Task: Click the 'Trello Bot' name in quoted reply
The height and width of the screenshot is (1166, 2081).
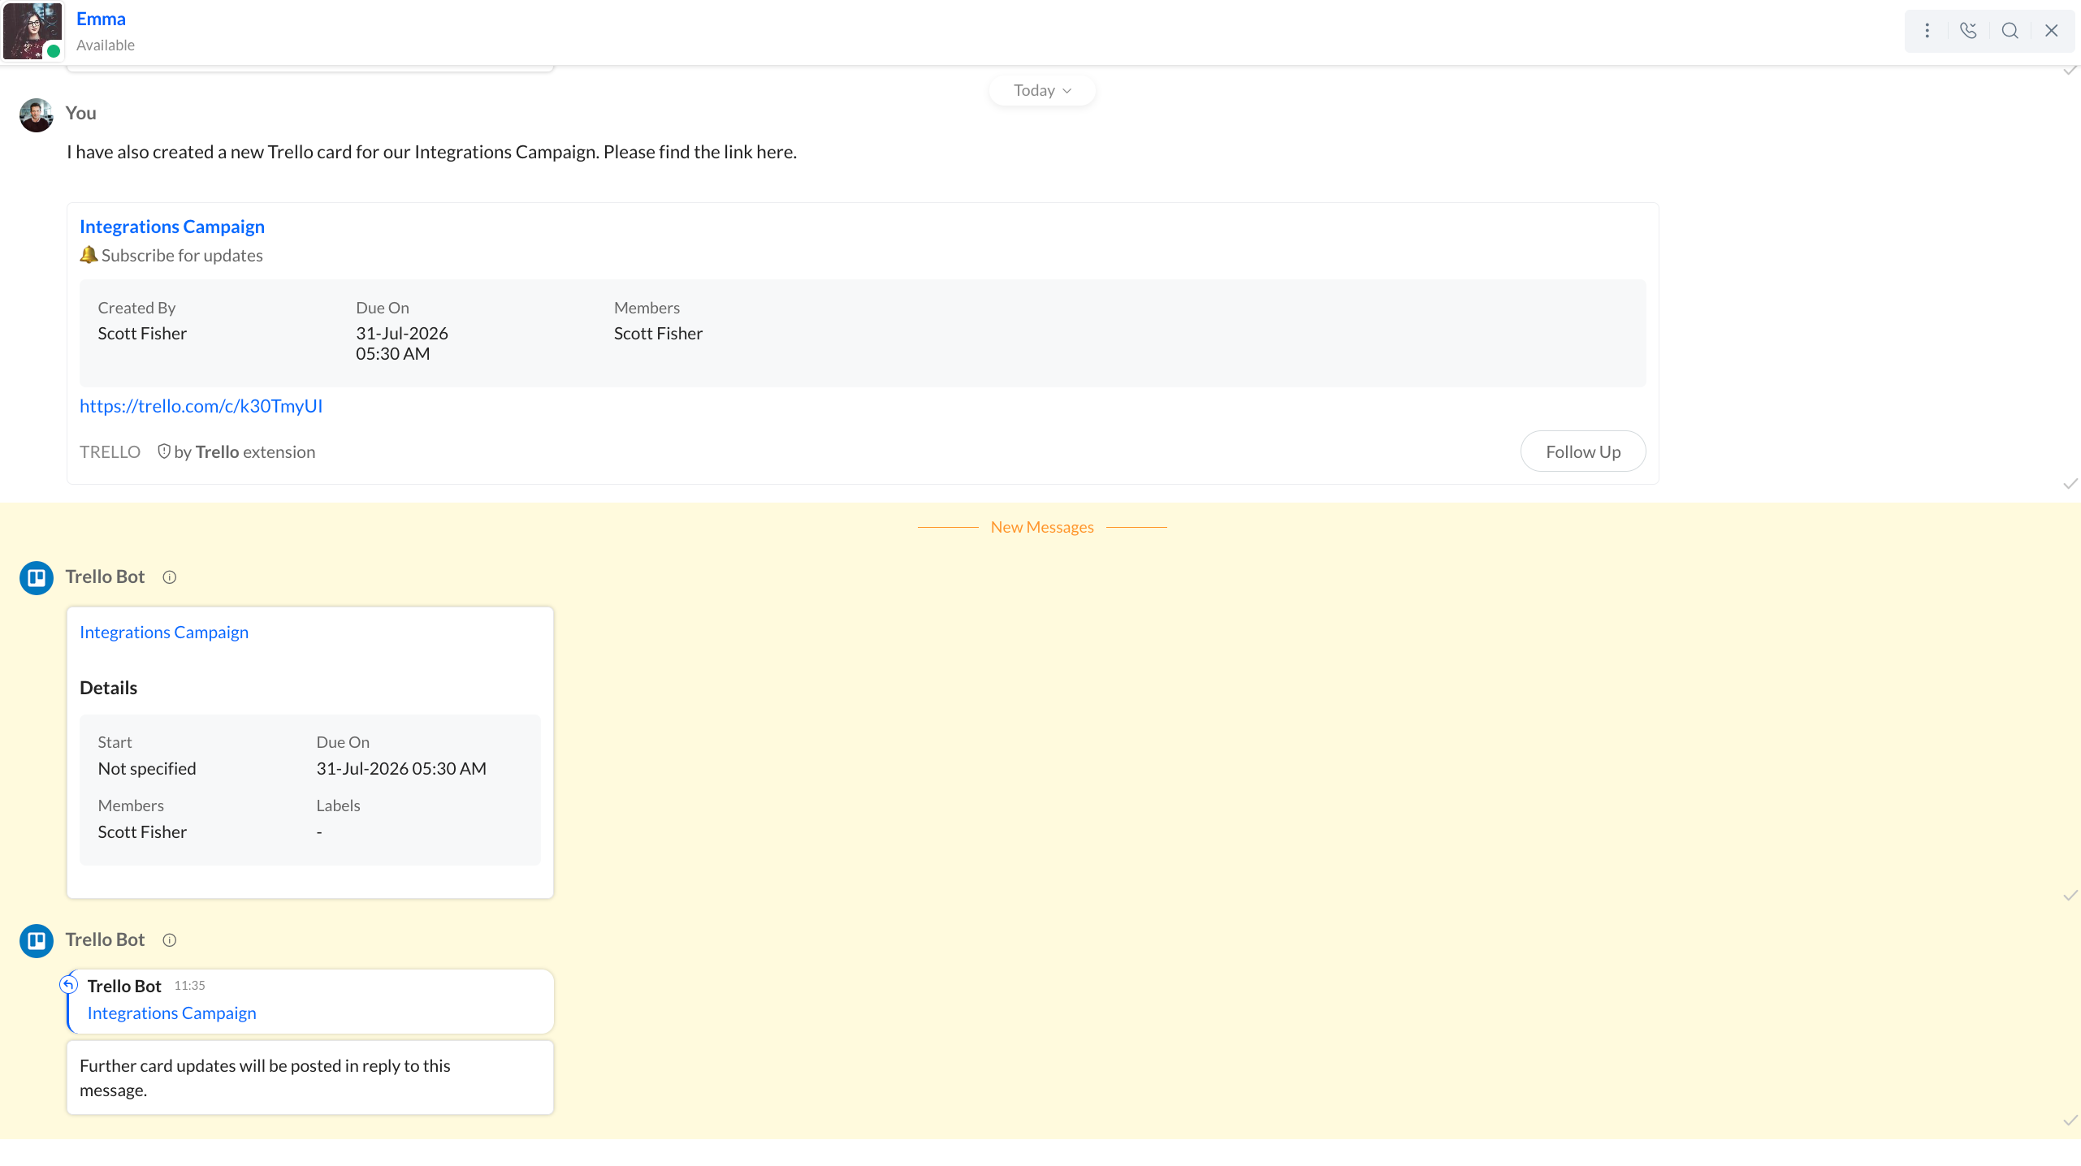Action: 124,986
